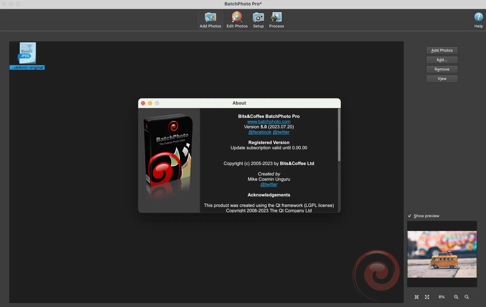Screen dimensions: 486x307
Task: Click the Add Photos button in the right panel
Action: click(x=442, y=50)
